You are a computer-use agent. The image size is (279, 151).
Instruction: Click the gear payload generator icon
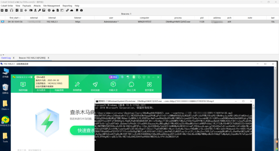(x=49, y=10)
